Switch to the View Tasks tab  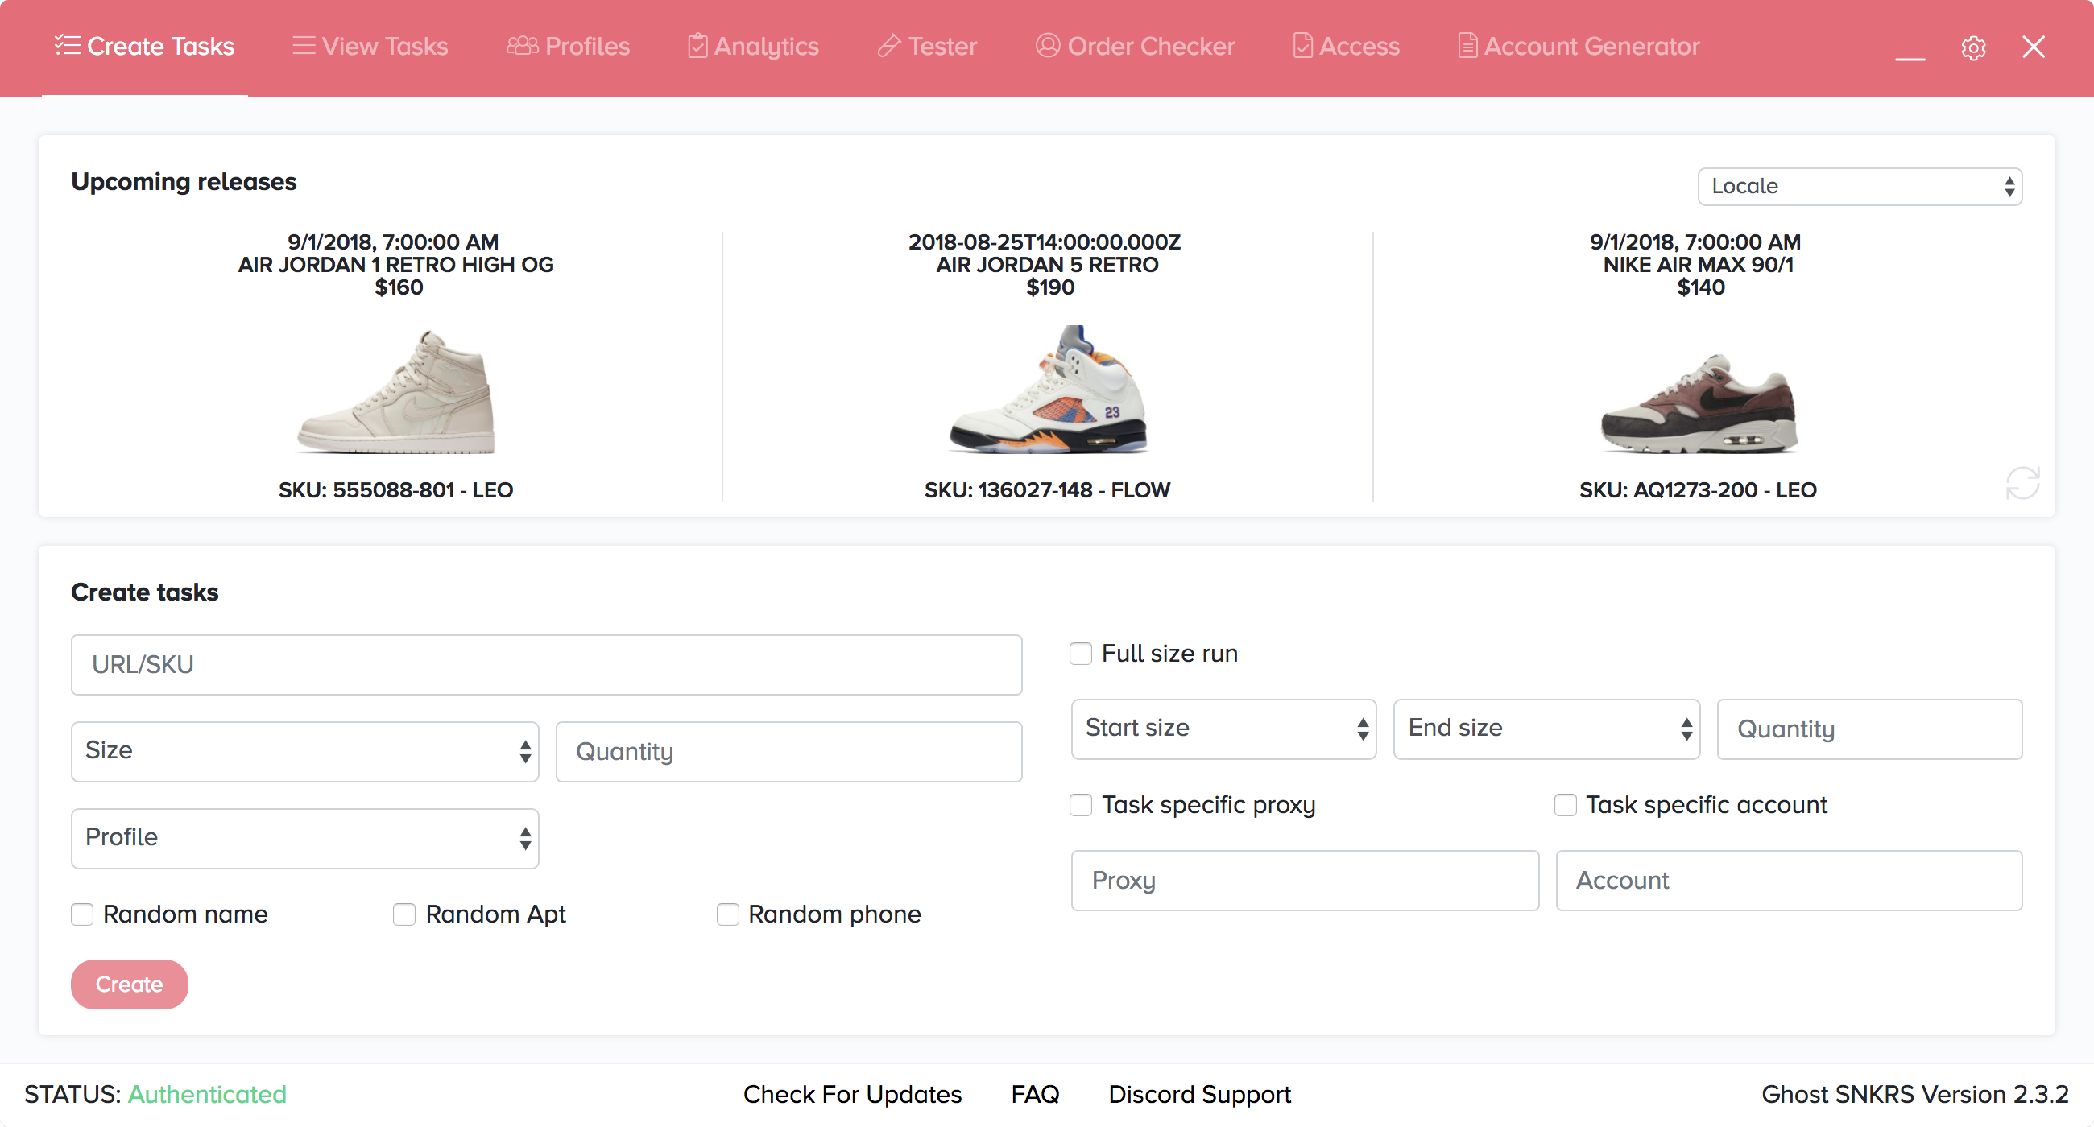368,47
